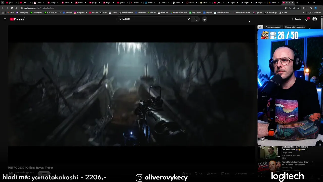Select the From metrovideogame chip
The width and height of the screenshot is (323, 182).
[295, 27]
